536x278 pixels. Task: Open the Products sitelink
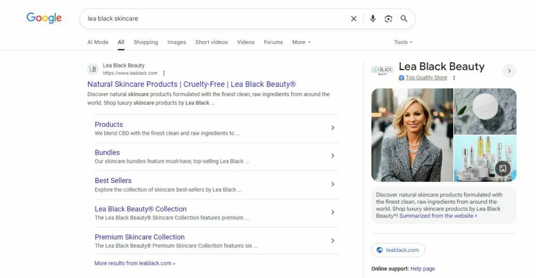point(109,124)
